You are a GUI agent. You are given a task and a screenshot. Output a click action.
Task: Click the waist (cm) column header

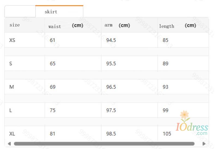coord(66,26)
